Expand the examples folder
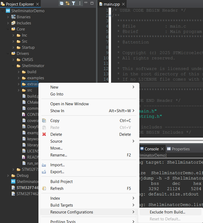The height and width of the screenshot is (223, 203). point(19,78)
